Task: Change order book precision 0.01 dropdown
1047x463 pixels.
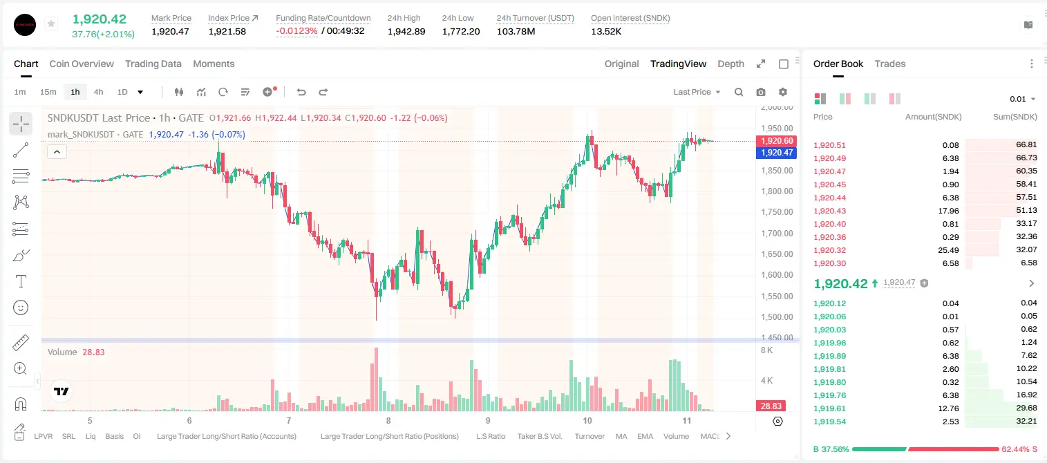Action: [1024, 99]
